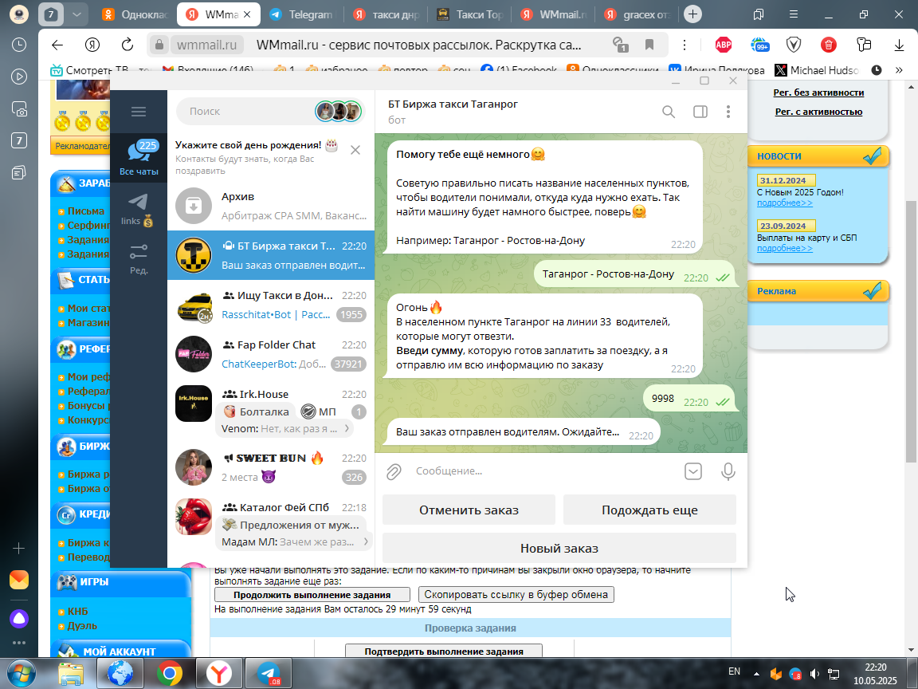Viewport: 918px width, 689px height.
Task: Click Yandex home Я button
Action: tap(92, 45)
